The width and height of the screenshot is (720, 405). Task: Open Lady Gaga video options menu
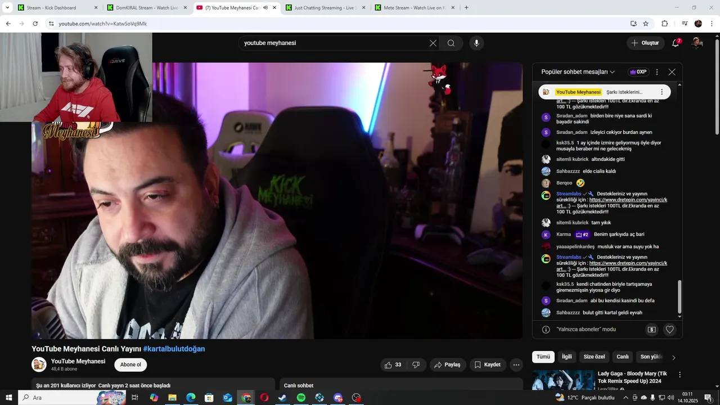click(679, 375)
